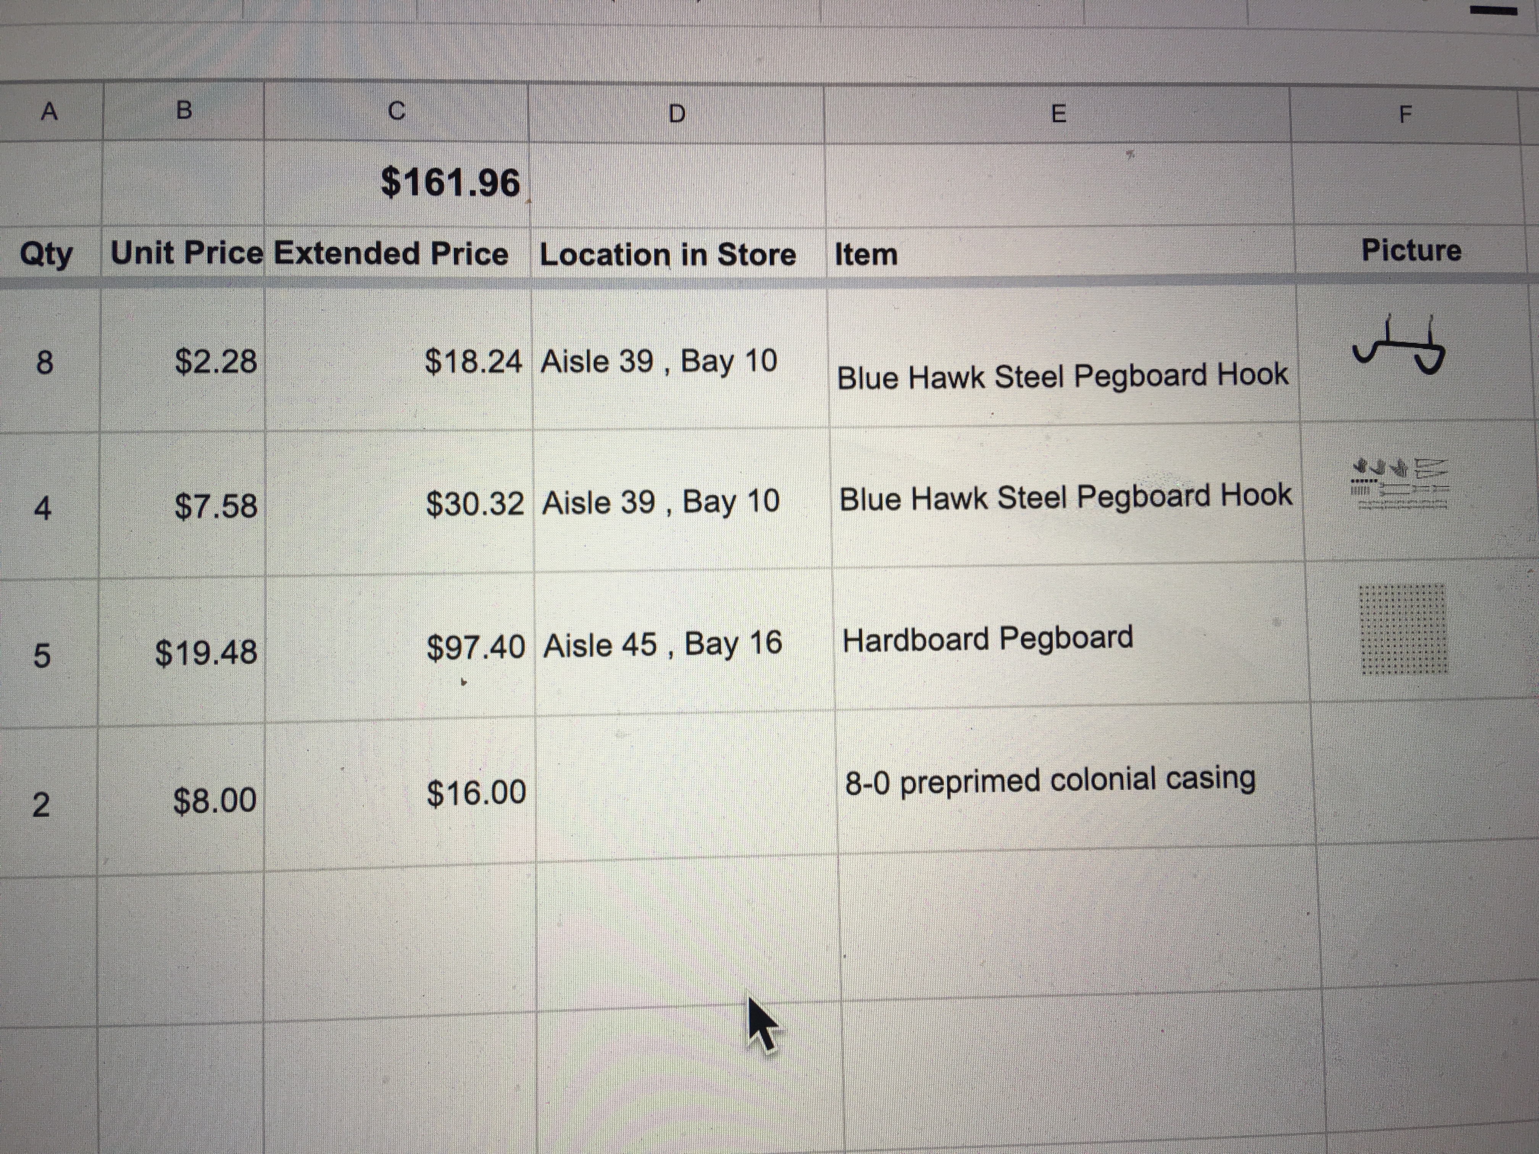Image resolution: width=1539 pixels, height=1154 pixels.
Task: Select column D header
Action: click(x=676, y=113)
